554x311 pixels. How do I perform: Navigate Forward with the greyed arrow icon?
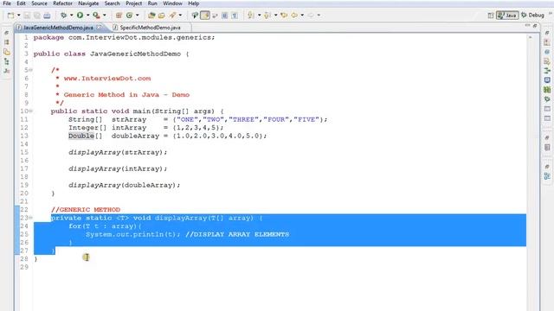[x=311, y=16]
